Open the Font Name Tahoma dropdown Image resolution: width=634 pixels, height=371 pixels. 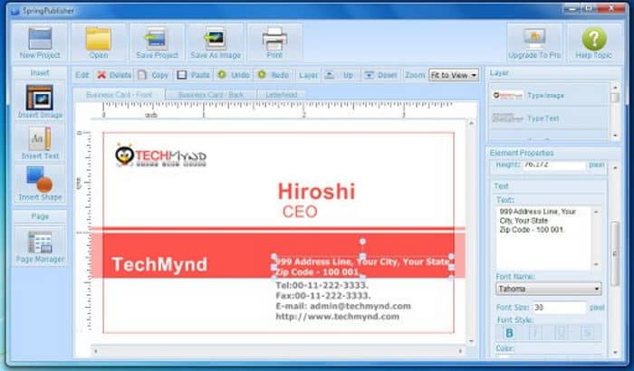coord(548,289)
